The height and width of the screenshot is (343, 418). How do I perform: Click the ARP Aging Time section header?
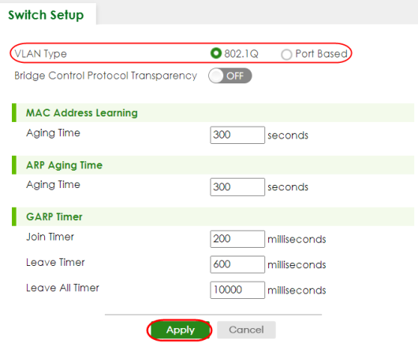[64, 165]
